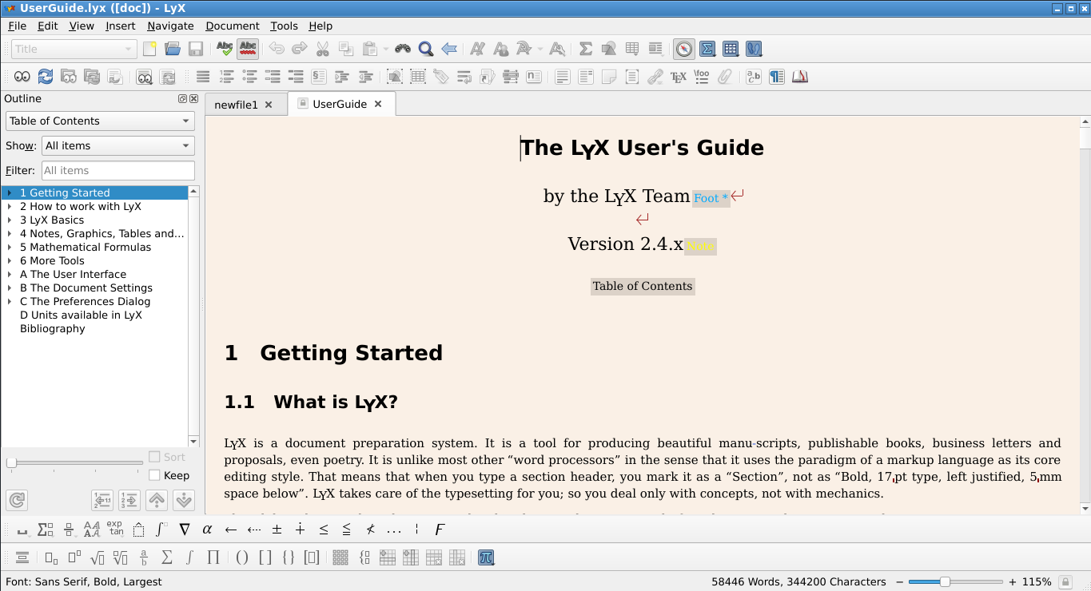Open the Document menu

232,26
